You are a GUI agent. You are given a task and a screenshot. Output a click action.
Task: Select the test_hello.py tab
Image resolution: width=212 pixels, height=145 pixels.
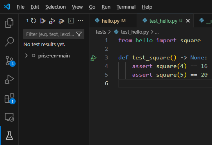click(165, 21)
